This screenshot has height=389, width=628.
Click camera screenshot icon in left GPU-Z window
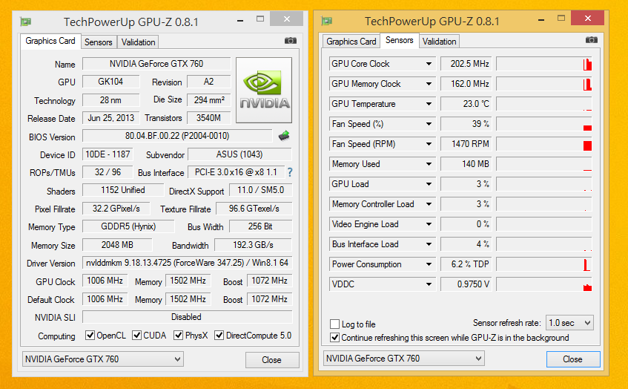(291, 41)
